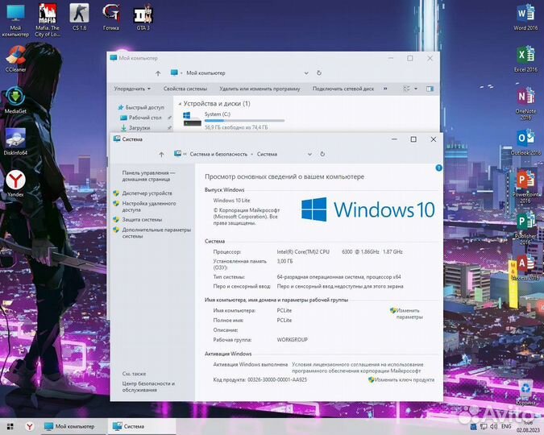The height and width of the screenshot is (435, 544).
Task: Click the WORKGROUP value text
Action: (292, 340)
